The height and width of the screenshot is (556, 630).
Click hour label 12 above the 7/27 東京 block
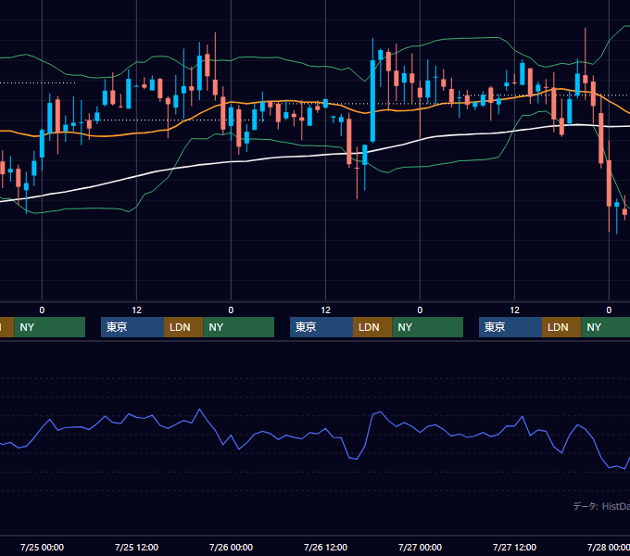515,310
